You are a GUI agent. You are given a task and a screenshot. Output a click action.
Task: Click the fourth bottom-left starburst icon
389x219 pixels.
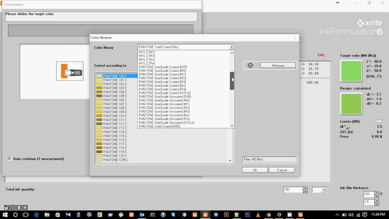click(x=25, y=207)
